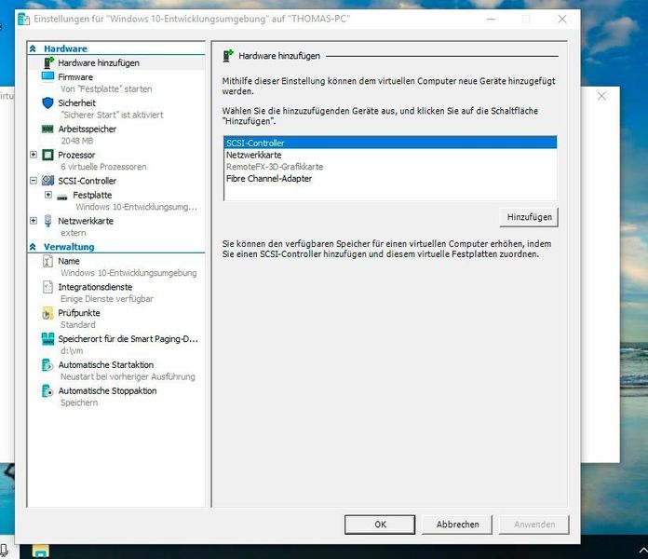Click the Hardware section header

click(65, 48)
